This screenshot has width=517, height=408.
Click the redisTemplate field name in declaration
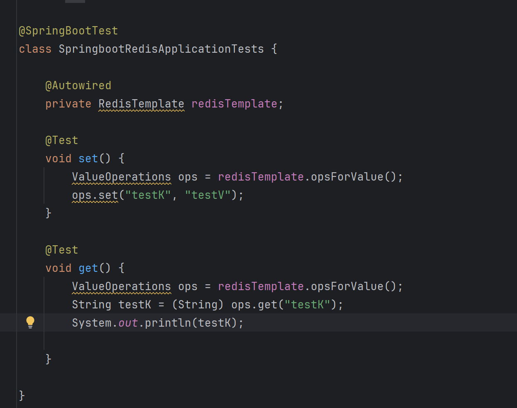234,104
